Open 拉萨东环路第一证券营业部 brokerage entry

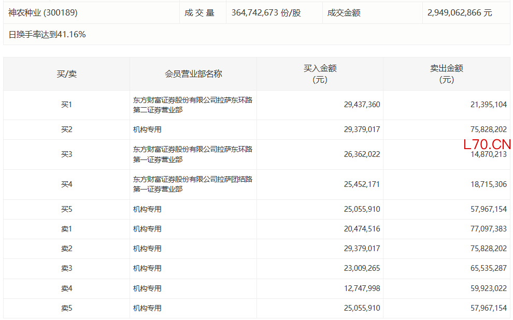(193, 154)
